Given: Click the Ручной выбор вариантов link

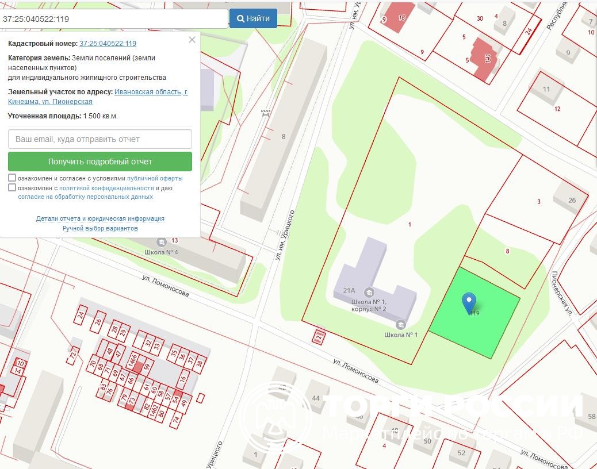Looking at the screenshot, I should 100,228.
